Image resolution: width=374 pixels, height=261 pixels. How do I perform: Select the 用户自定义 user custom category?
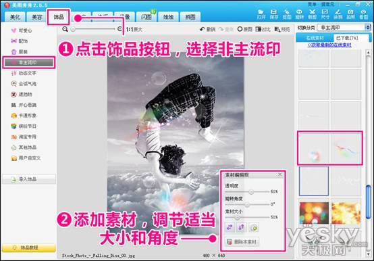click(x=26, y=158)
